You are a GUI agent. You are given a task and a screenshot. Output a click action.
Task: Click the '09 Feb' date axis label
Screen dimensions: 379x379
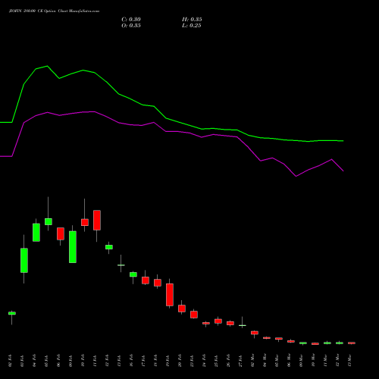pyautogui.click(x=70, y=361)
